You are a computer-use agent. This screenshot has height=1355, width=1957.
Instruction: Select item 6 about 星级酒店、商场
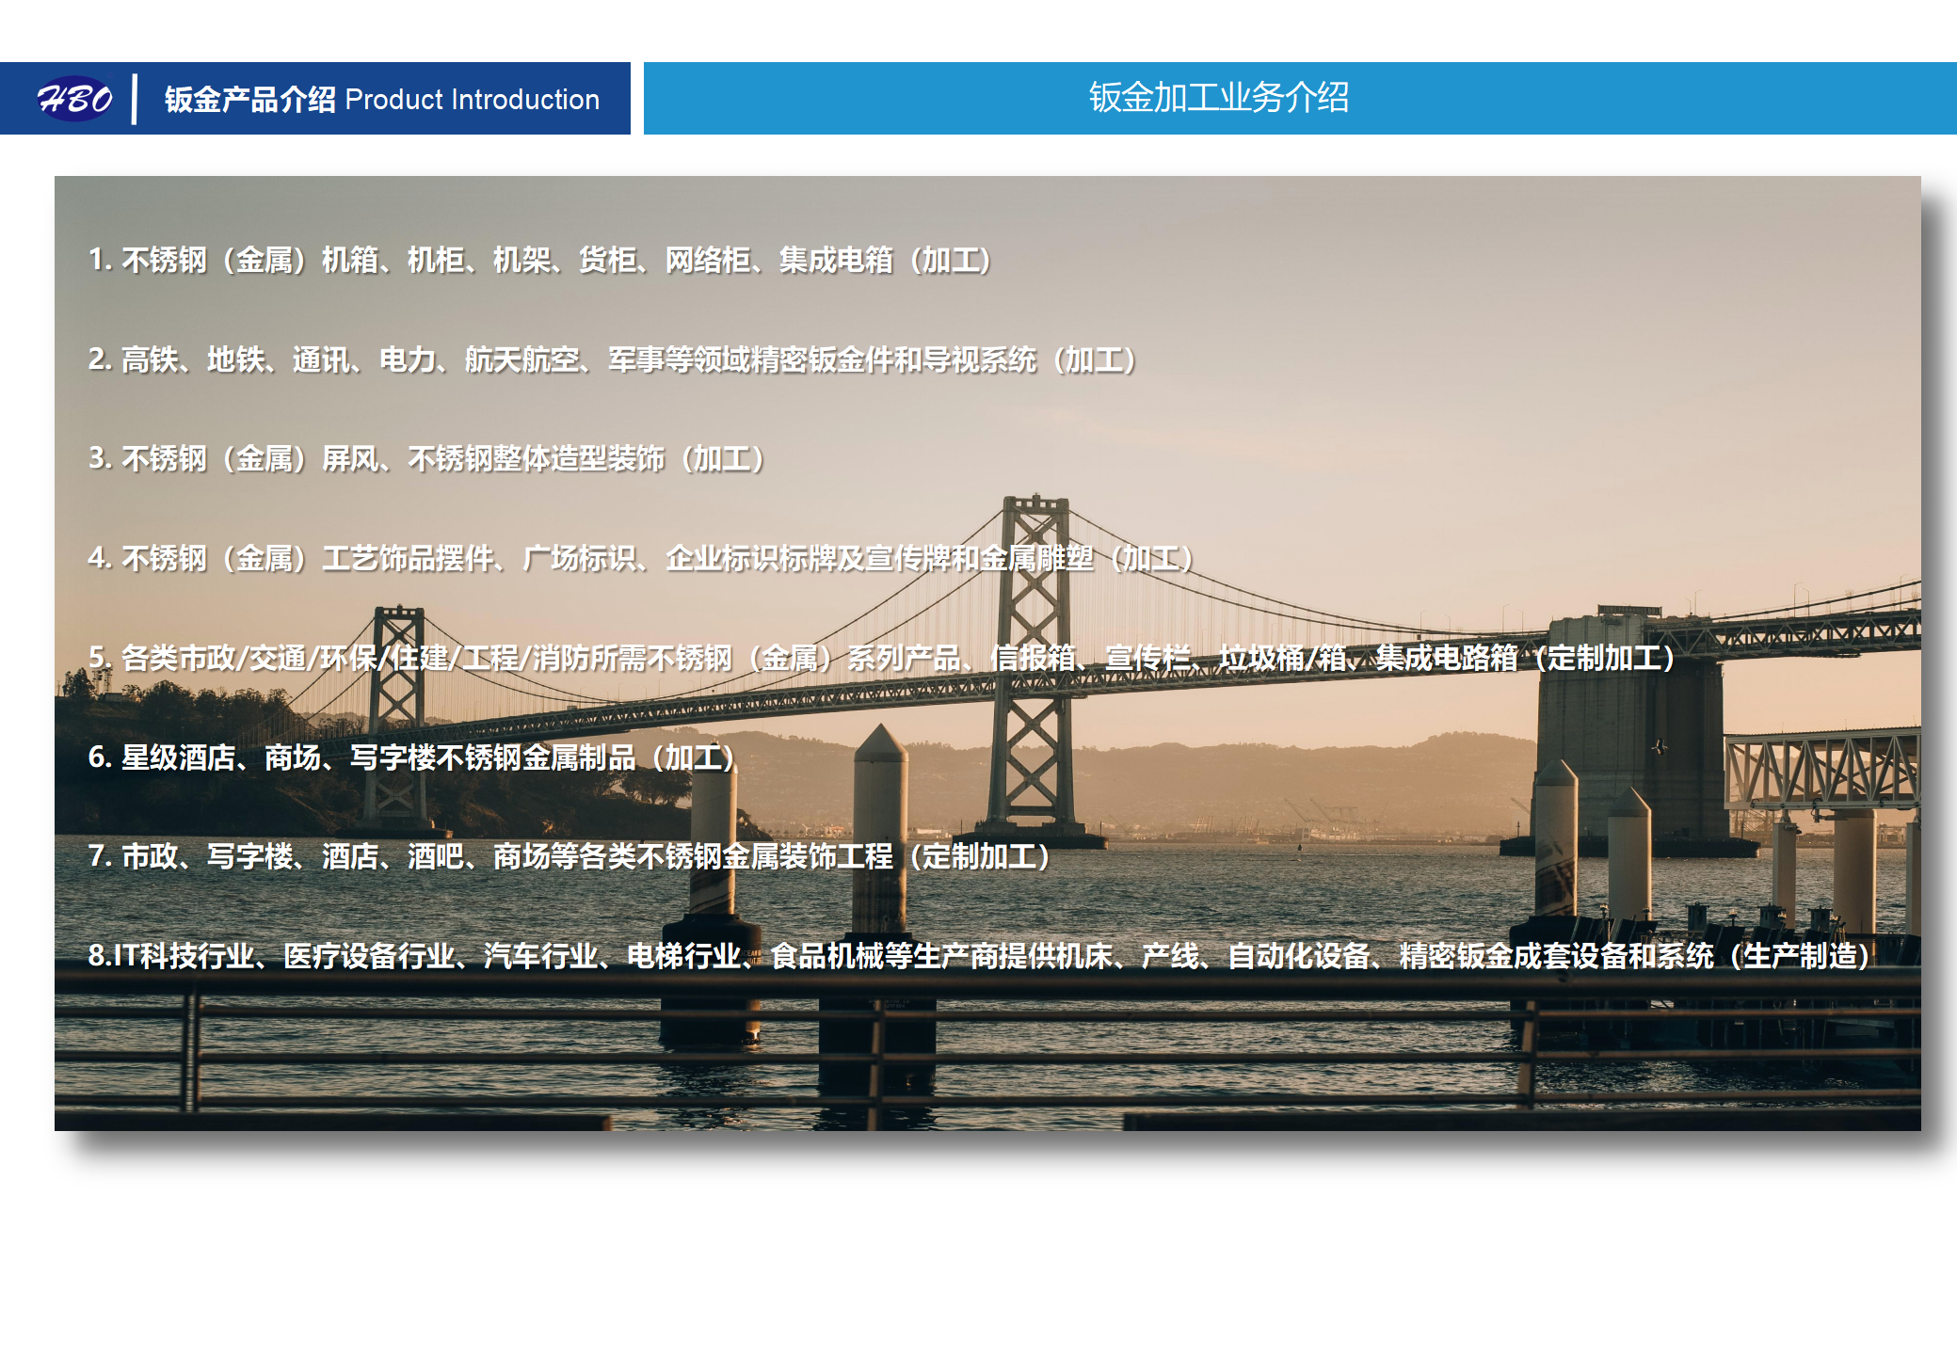(410, 757)
